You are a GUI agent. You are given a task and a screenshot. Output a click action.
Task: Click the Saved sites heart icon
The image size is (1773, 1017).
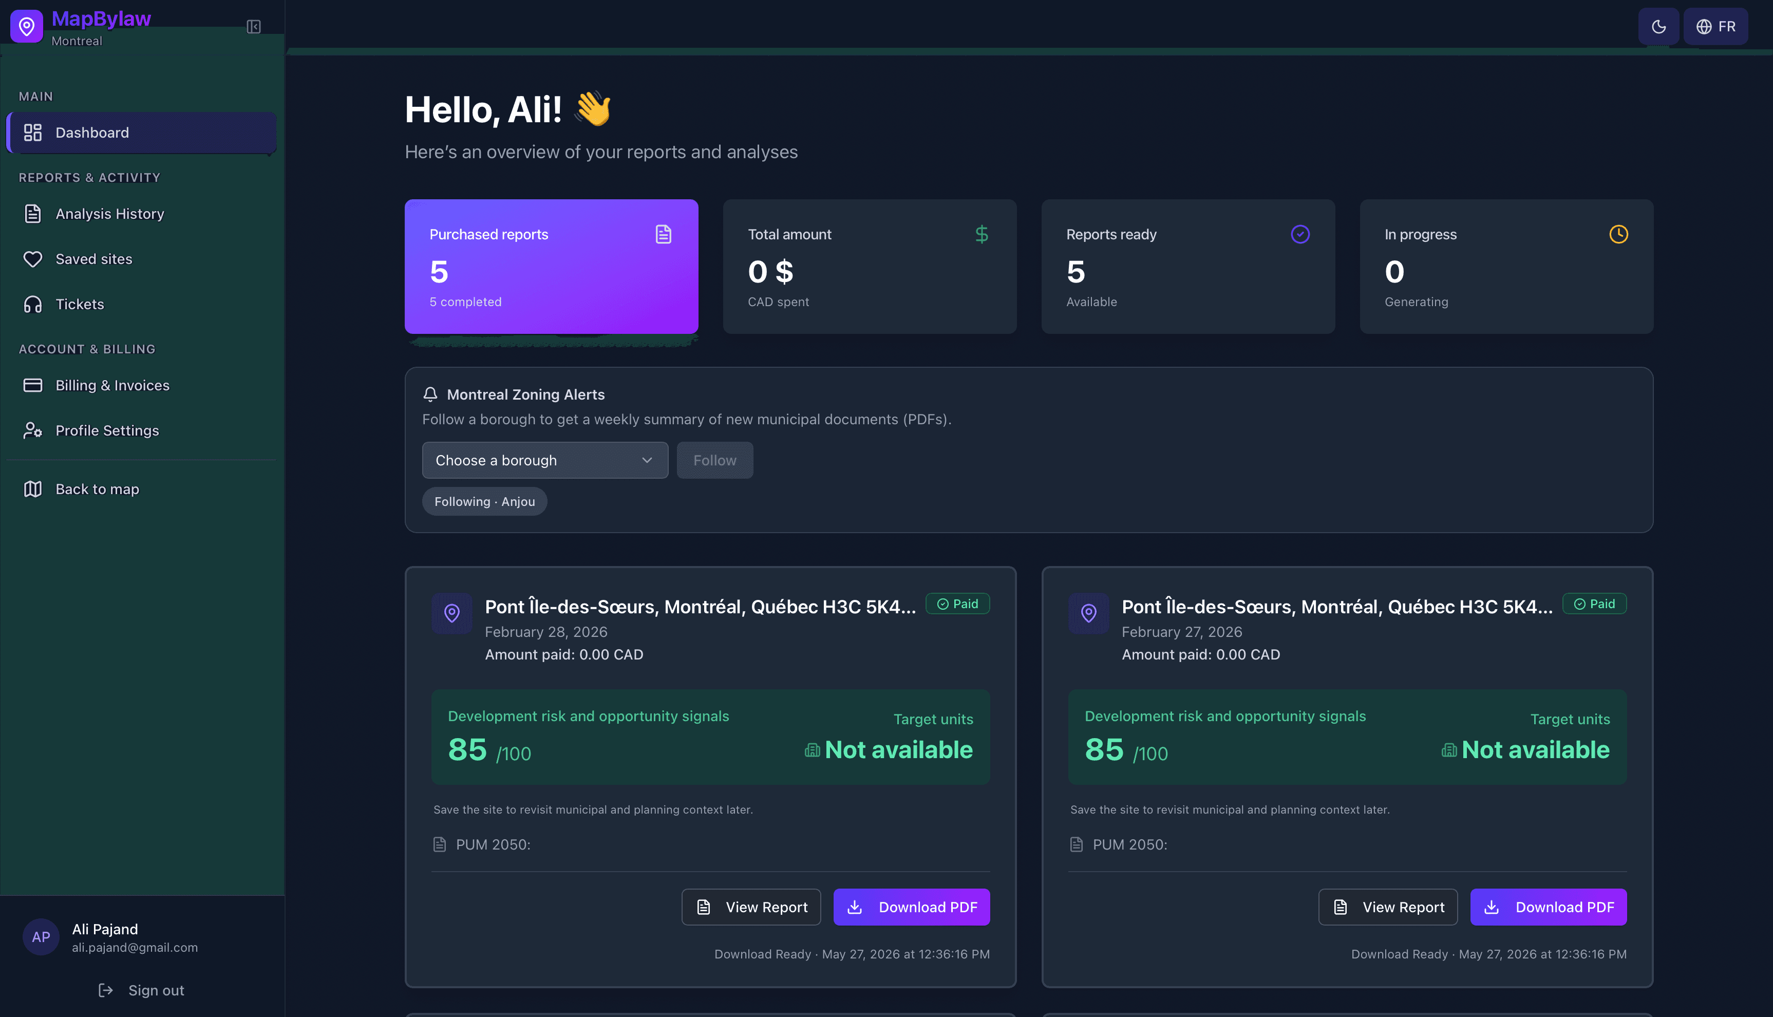click(33, 259)
